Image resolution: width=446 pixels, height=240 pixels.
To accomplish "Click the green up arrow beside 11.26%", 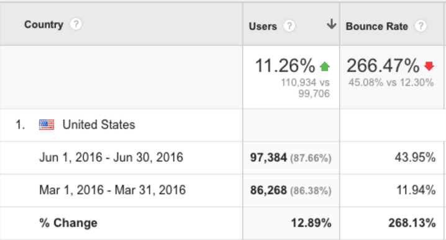I will click(324, 67).
